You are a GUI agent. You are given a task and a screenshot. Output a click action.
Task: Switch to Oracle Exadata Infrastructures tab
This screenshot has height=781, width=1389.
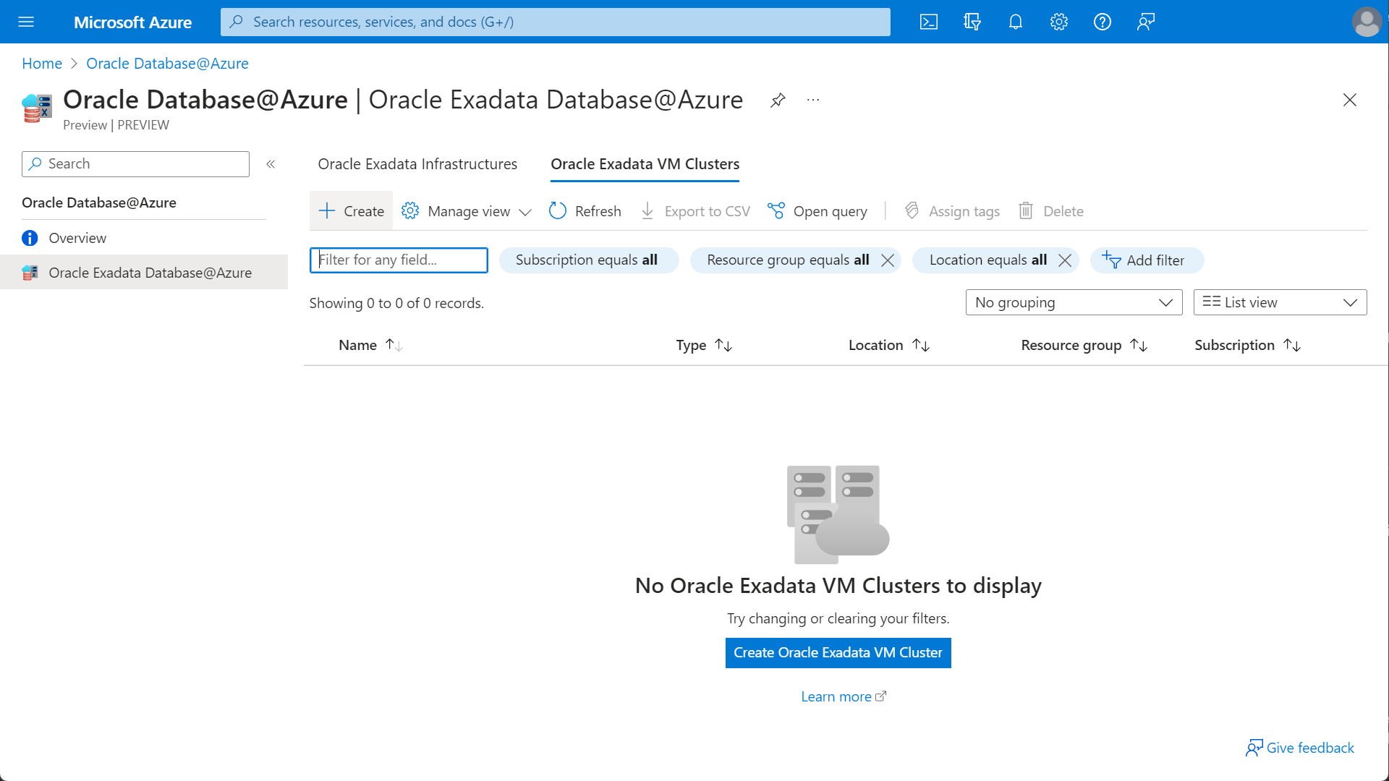(417, 164)
